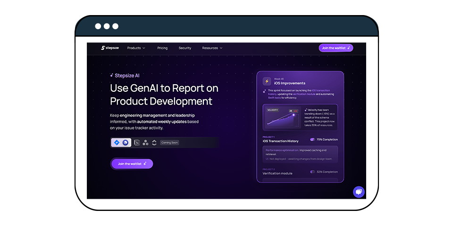
Task: Click the Coming Soon badge
Action: pos(169,142)
